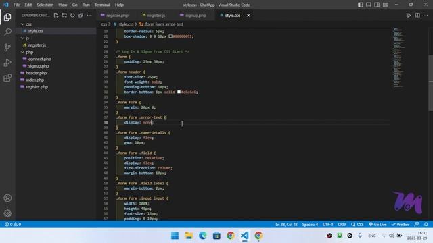The height and width of the screenshot is (243, 433).
Task: Open signup.php in file tree
Action: click(x=39, y=66)
